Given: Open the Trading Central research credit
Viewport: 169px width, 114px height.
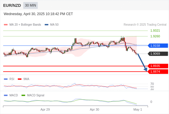Looking at the screenshot, I should (x=145, y=25).
